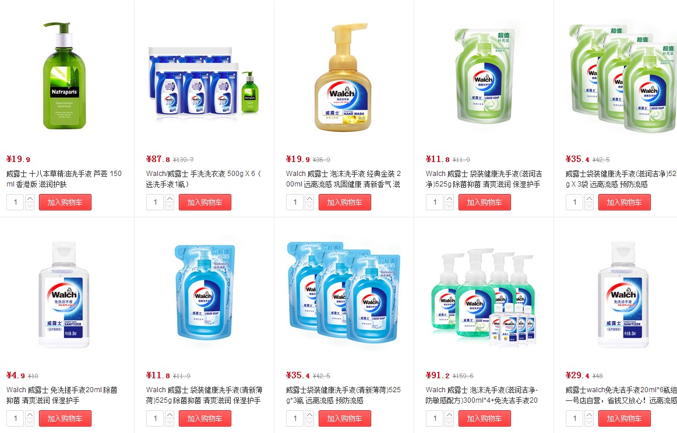View the three blue refill pouches image
Screen dimensions: 677x433
pyautogui.click(x=344, y=293)
